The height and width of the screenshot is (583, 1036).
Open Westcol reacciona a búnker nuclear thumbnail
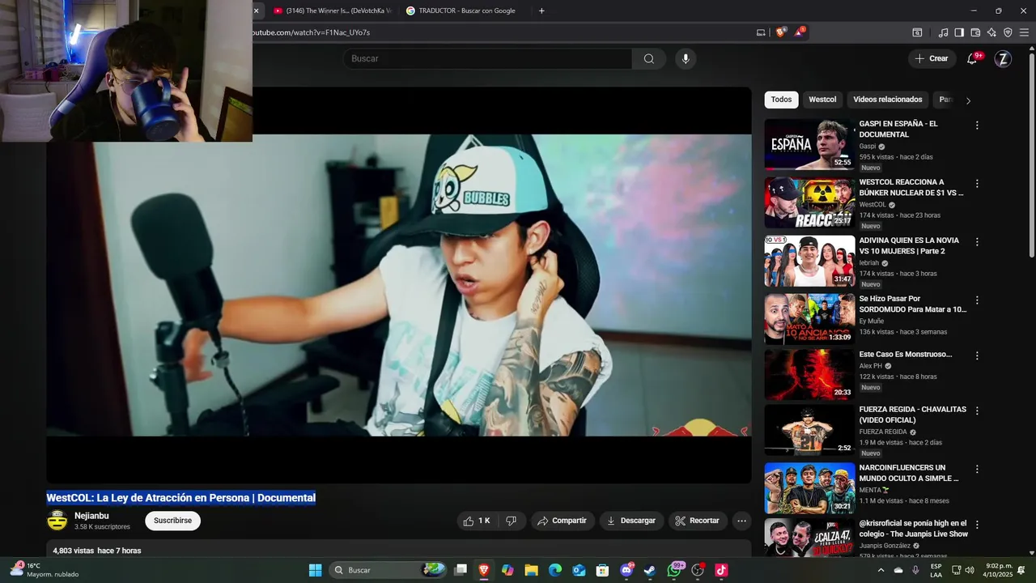(x=809, y=202)
